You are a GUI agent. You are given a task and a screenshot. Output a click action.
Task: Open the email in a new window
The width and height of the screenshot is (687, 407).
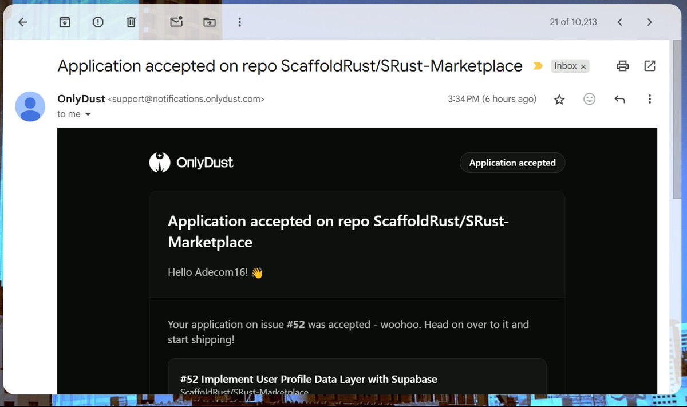[x=650, y=66]
